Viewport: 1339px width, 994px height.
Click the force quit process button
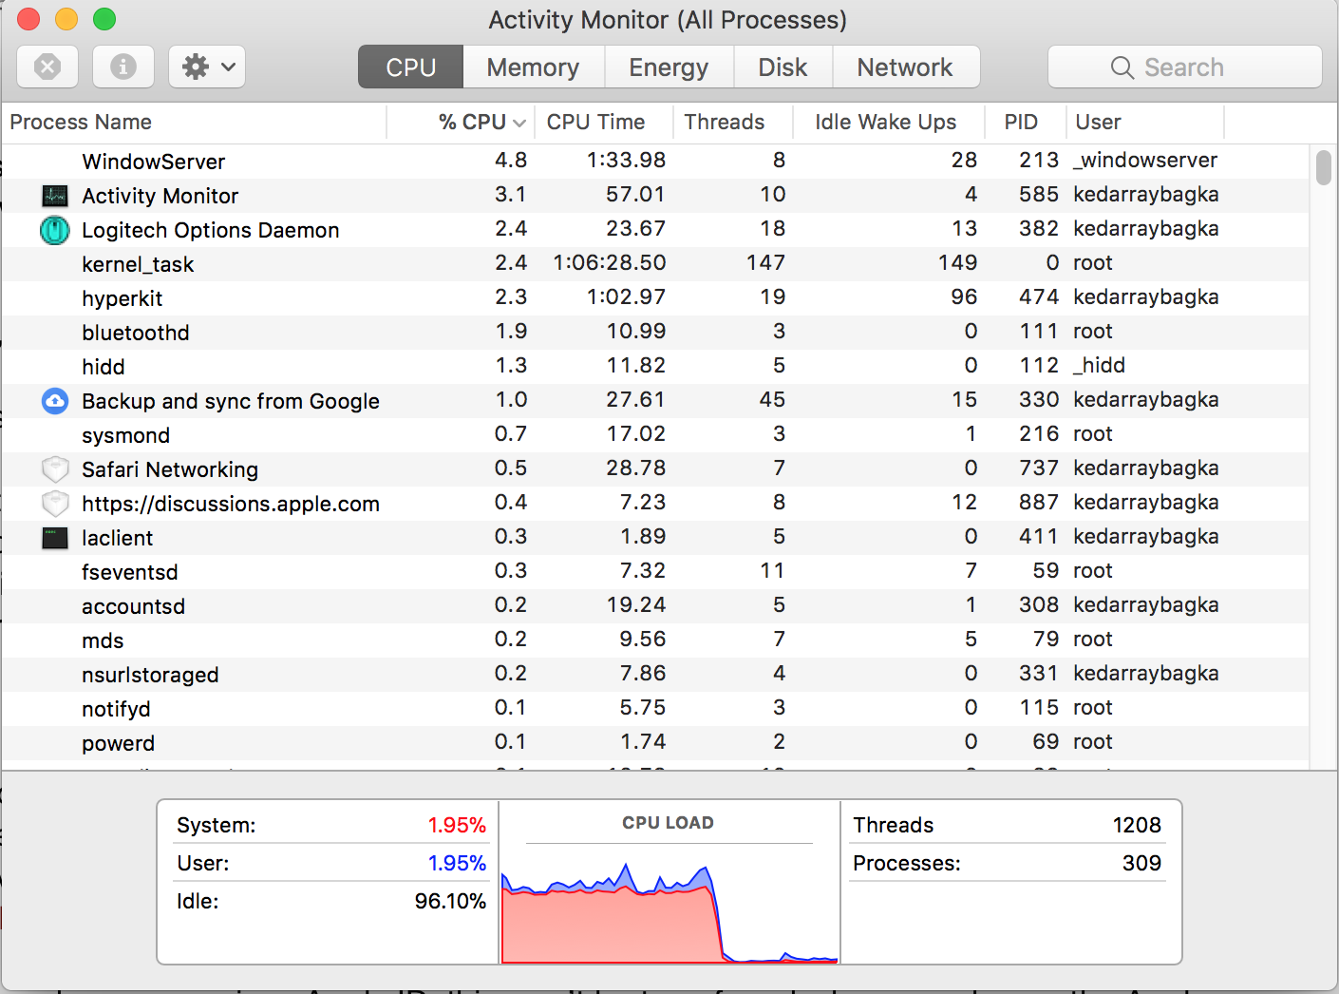[x=47, y=67]
